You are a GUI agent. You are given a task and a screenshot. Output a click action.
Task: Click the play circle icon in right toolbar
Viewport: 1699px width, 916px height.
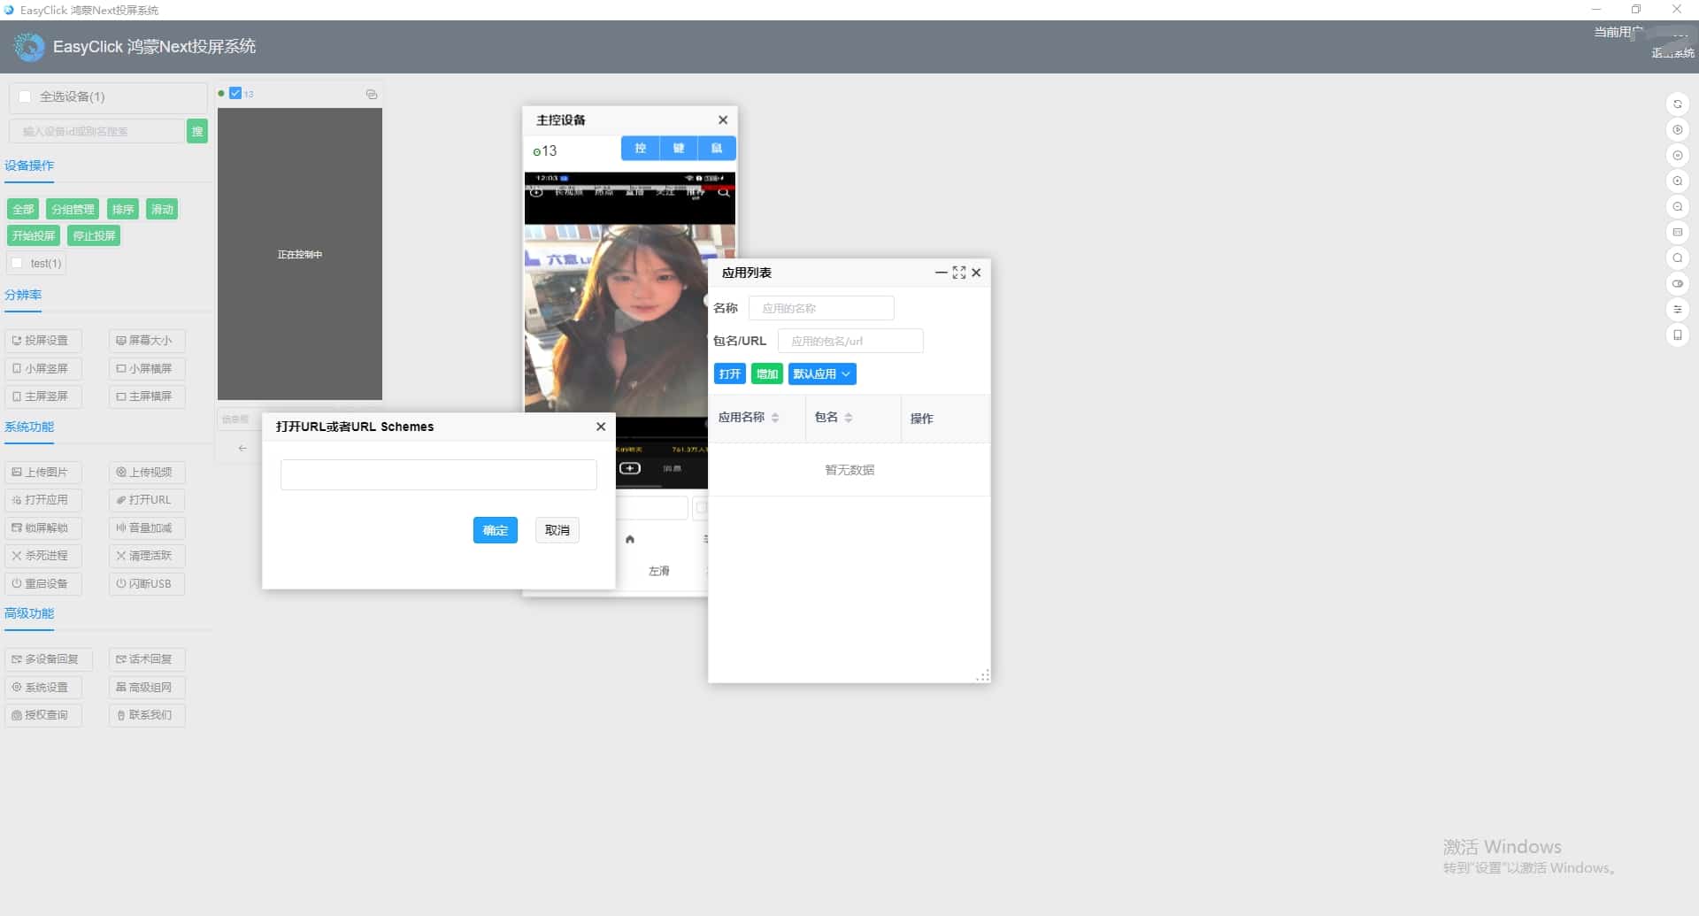coord(1677,130)
